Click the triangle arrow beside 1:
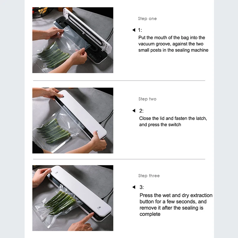 coord(134,30)
